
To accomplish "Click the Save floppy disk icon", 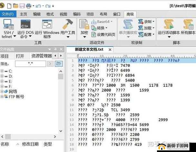I will tap(22, 6).
